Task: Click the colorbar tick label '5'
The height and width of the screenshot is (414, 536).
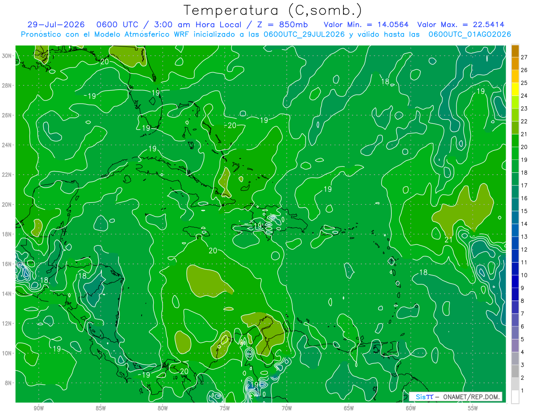Action: [523, 339]
